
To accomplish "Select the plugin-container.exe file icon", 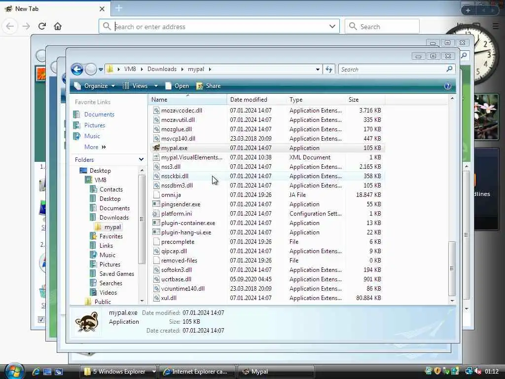I will (156, 223).
